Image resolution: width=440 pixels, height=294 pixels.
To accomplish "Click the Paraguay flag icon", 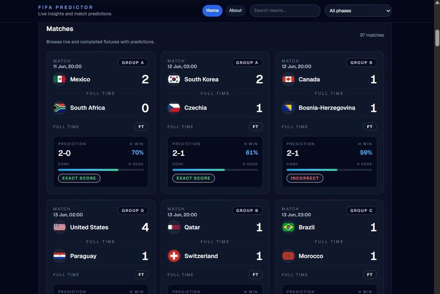I will (x=59, y=256).
